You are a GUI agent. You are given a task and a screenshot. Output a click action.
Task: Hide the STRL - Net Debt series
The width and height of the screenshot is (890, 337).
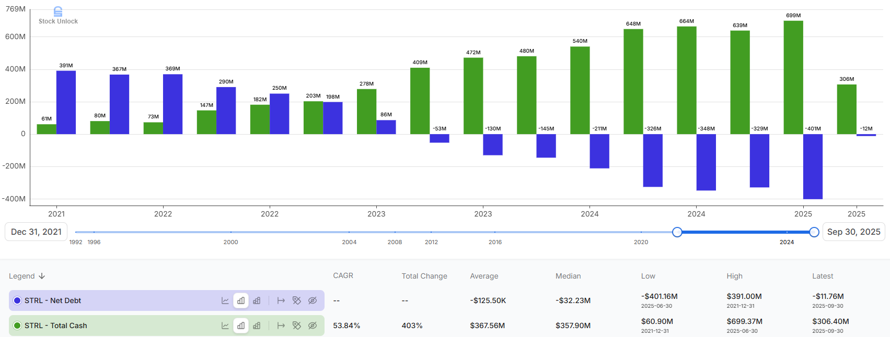click(x=313, y=300)
